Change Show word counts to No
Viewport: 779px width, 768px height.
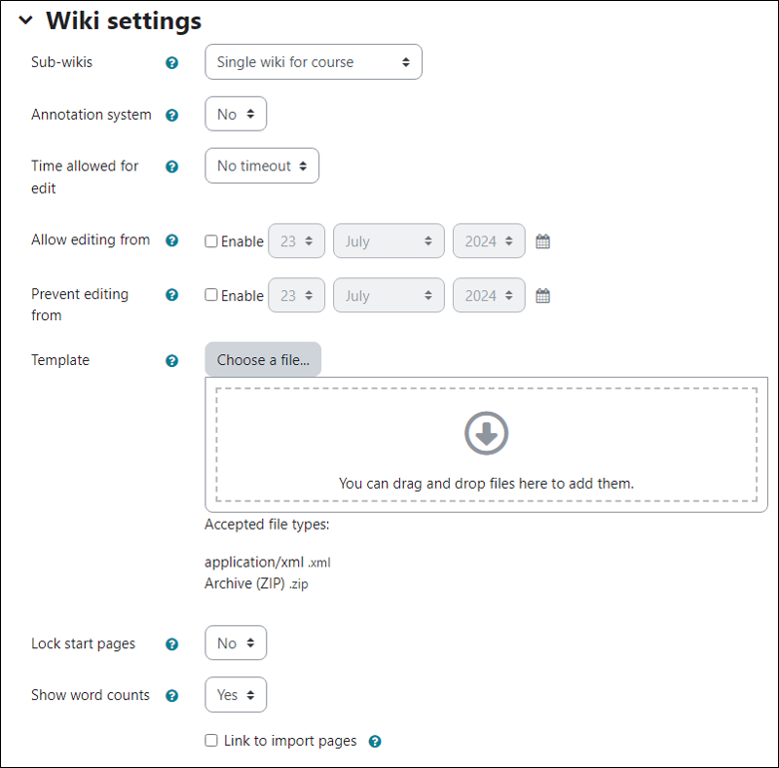point(235,694)
